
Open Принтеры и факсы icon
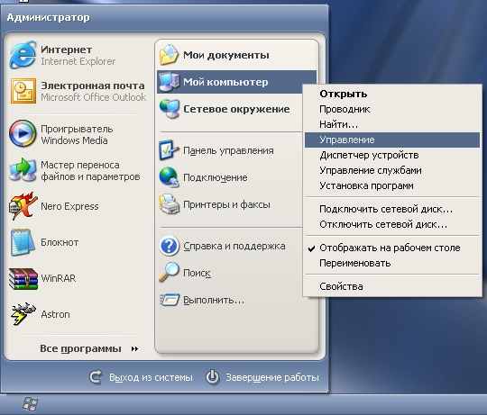point(170,204)
